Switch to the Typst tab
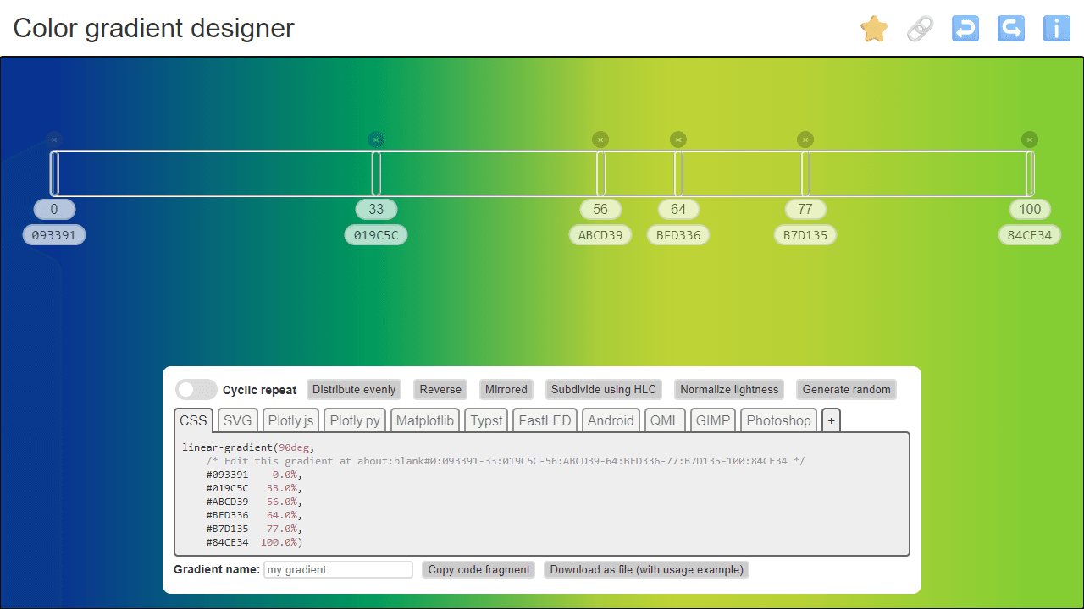 click(x=486, y=420)
